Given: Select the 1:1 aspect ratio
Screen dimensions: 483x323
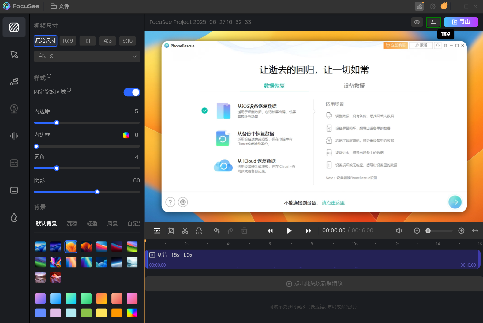Looking at the screenshot, I should coord(88,41).
